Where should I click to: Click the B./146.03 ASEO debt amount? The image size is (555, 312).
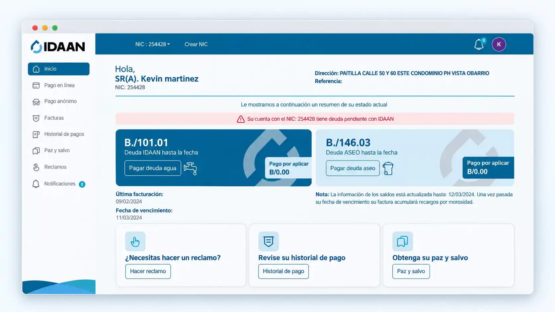pyautogui.click(x=348, y=143)
